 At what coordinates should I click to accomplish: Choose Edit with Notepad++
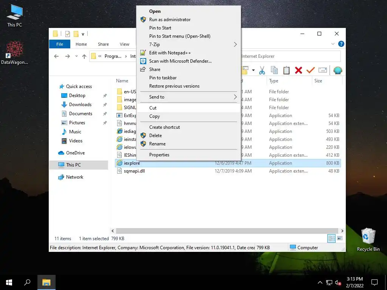pyautogui.click(x=189, y=53)
